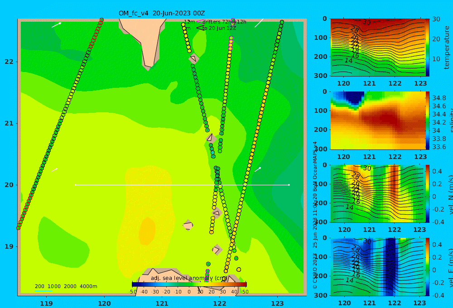Click the orange sea level high near 19.2N
The image size is (453, 308).
[x=147, y=231]
